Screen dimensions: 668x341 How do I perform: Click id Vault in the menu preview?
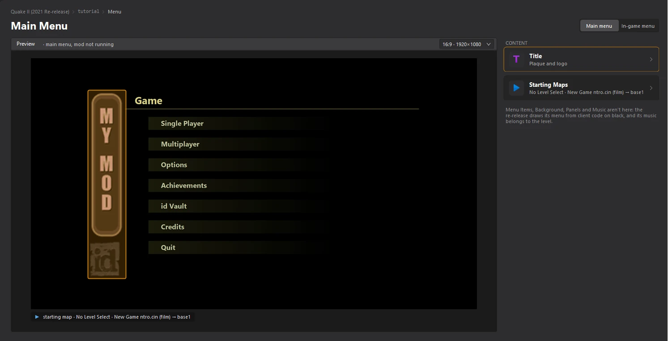[174, 206]
